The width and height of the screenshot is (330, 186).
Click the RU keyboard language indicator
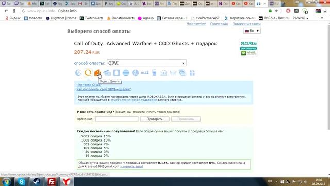point(270,181)
